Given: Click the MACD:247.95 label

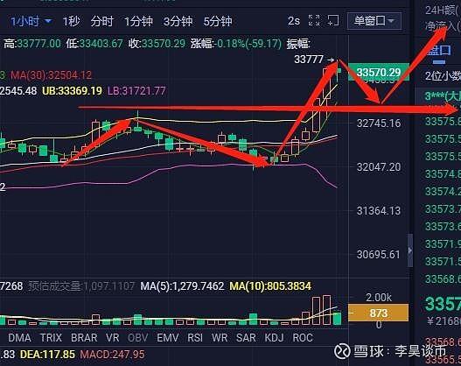Looking at the screenshot, I should pos(112,355).
